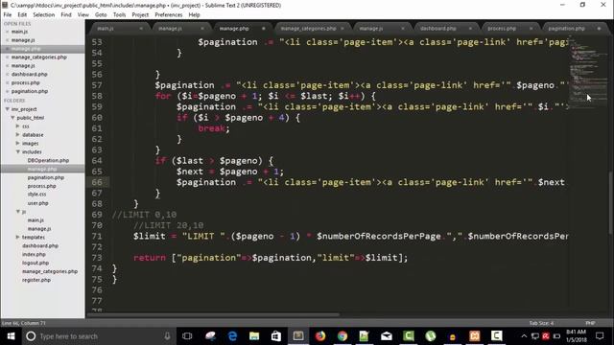The image size is (614, 345).
Task: Open the Microsoft Store taskbar icon
Action: click(x=276, y=336)
